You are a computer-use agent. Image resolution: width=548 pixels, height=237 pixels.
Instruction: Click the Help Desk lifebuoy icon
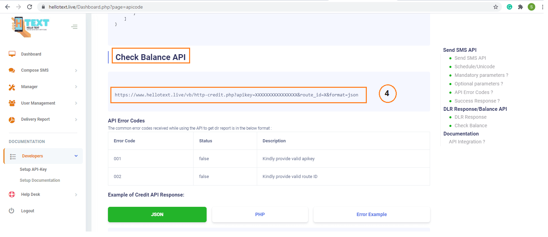tap(12, 194)
